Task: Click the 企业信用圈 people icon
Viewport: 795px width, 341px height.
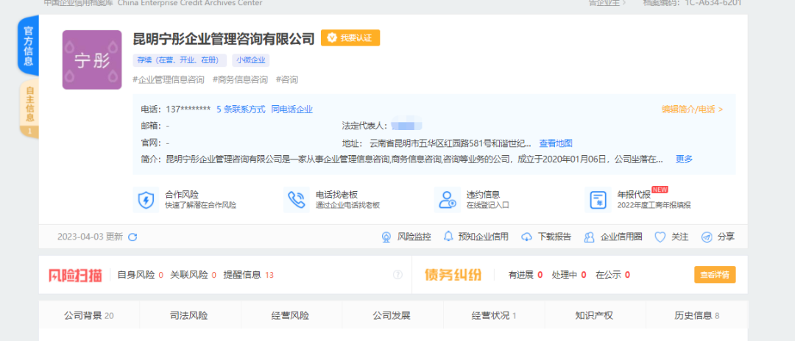Action: (589, 237)
